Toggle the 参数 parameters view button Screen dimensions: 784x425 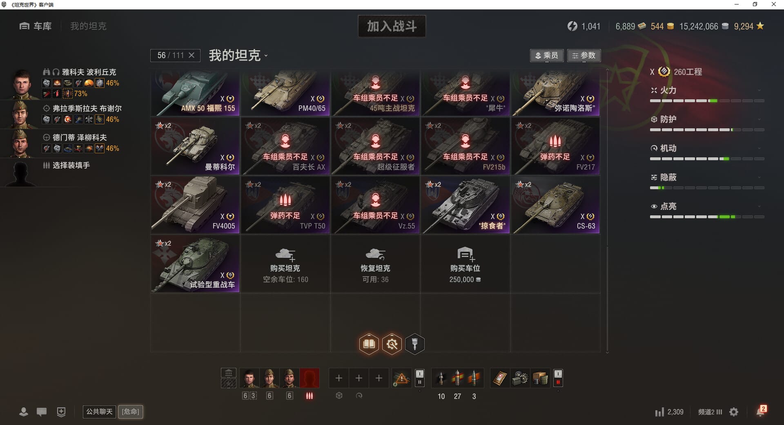pyautogui.click(x=584, y=55)
